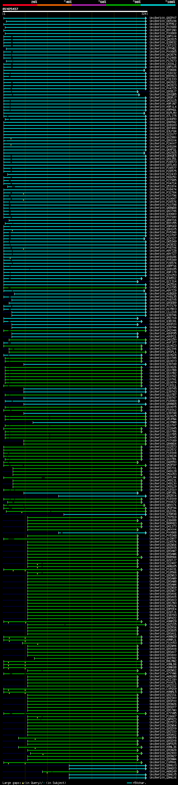This screenshot has height=785, width=178.
Task: Open hit UniRef100_P05348
Action: [163, 536]
